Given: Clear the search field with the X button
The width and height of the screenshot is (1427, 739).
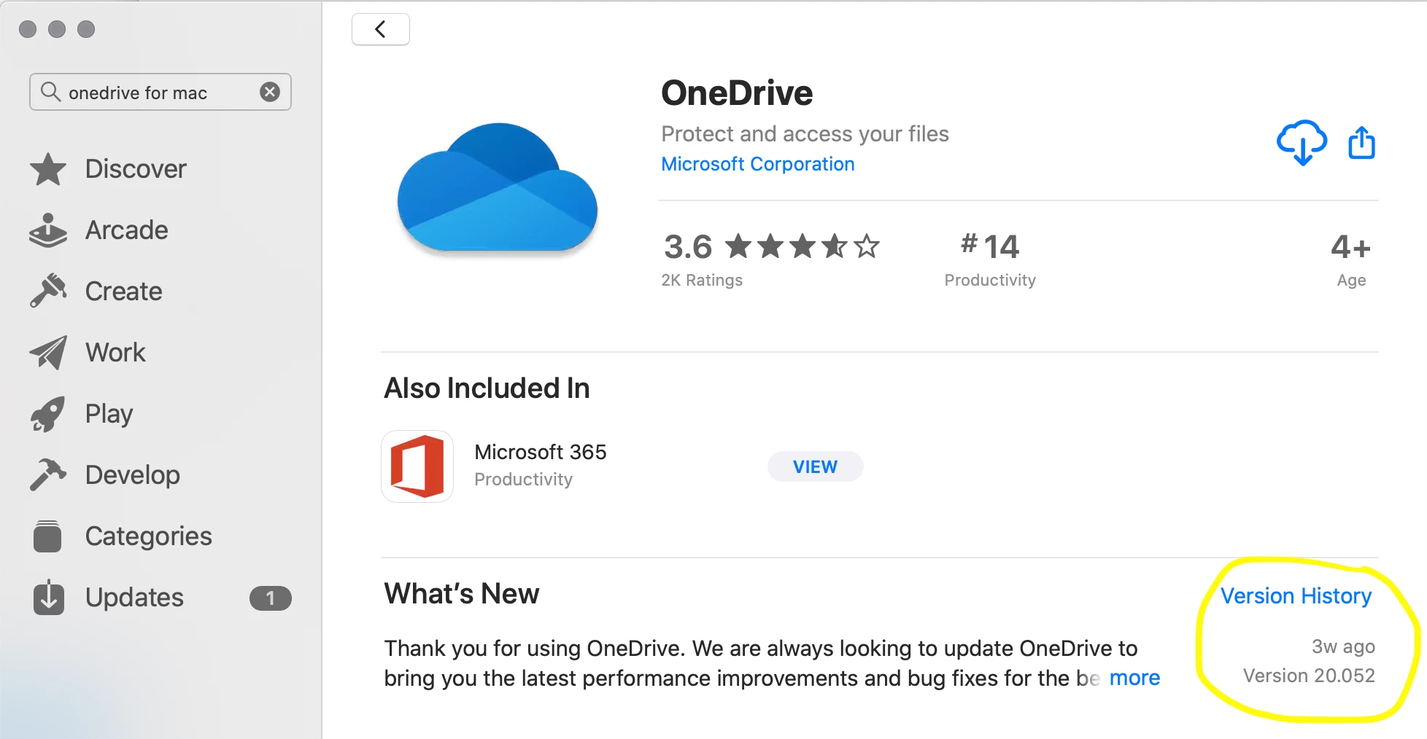Looking at the screenshot, I should click(x=270, y=92).
